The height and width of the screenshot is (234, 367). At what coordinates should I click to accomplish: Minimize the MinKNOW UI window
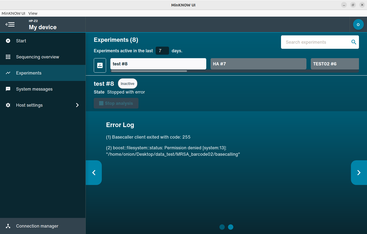coord(344,5)
